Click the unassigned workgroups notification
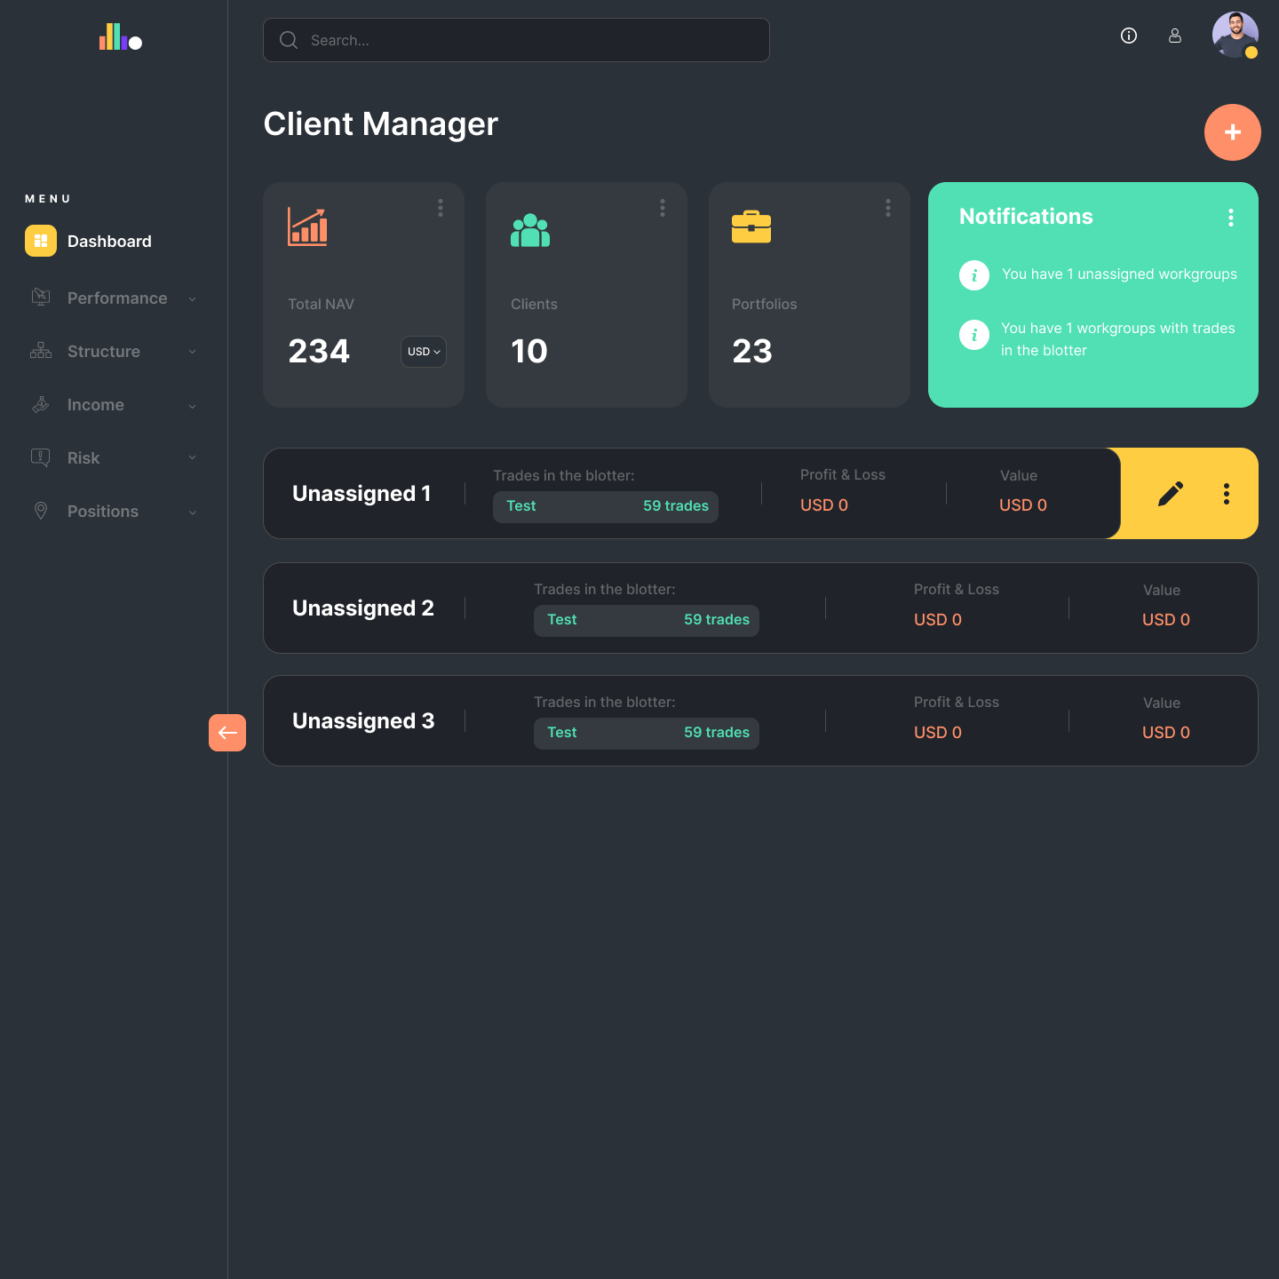This screenshot has width=1279, height=1279. tap(1118, 274)
